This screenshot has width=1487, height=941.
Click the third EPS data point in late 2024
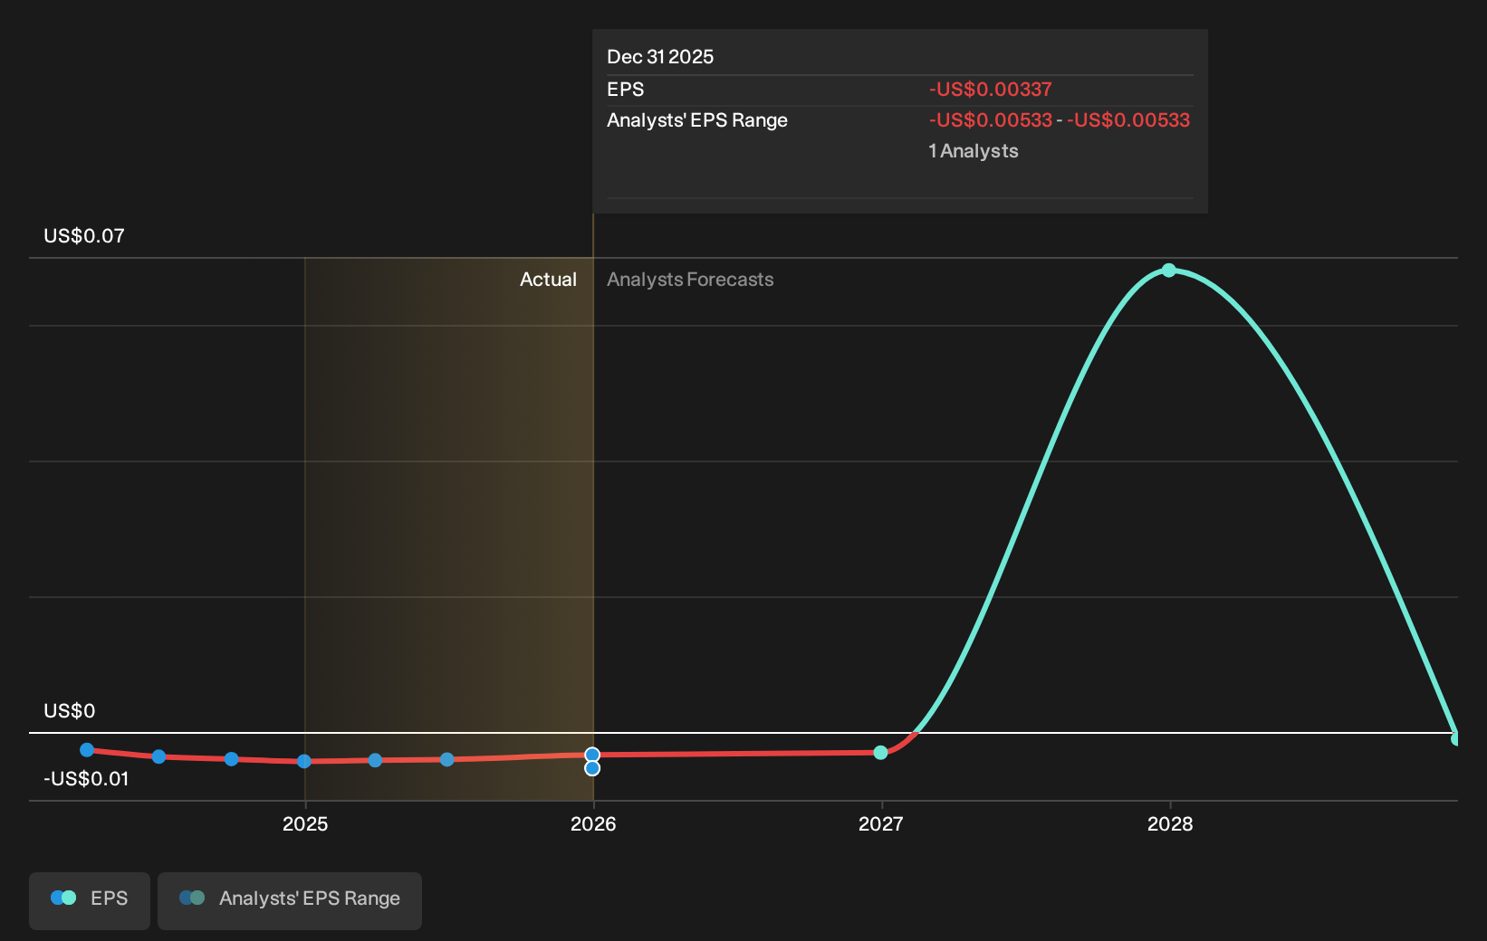click(231, 758)
